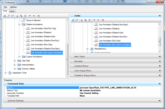Click the red Delete icon in Tools toolbar

click(39, 16)
